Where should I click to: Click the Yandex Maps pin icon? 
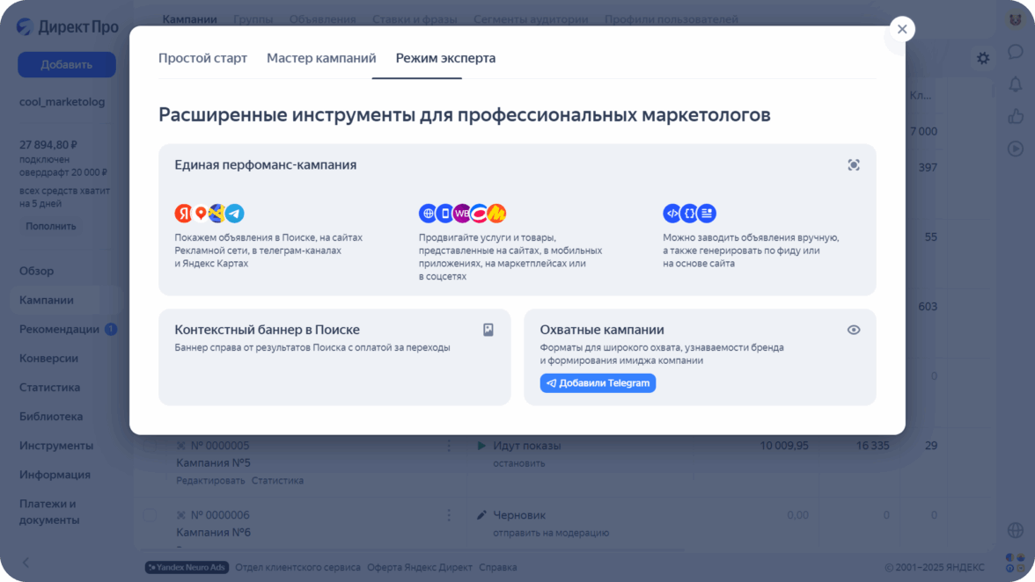(x=201, y=213)
